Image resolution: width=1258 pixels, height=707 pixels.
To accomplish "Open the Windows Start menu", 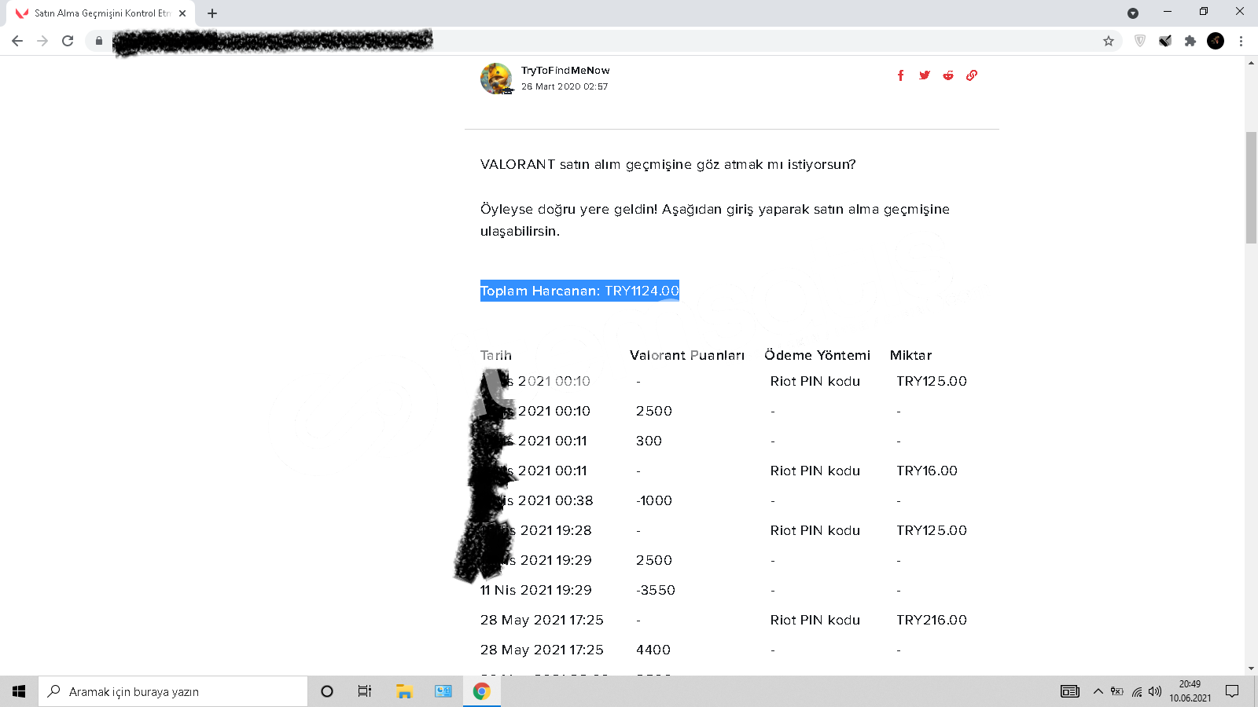I will 19,691.
